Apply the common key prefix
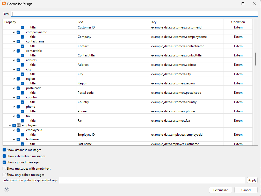This screenshot has width=261, height=196. [252, 180]
